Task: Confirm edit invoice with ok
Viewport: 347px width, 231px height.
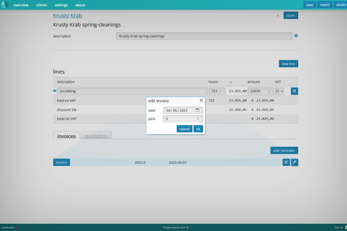Action: point(198,129)
